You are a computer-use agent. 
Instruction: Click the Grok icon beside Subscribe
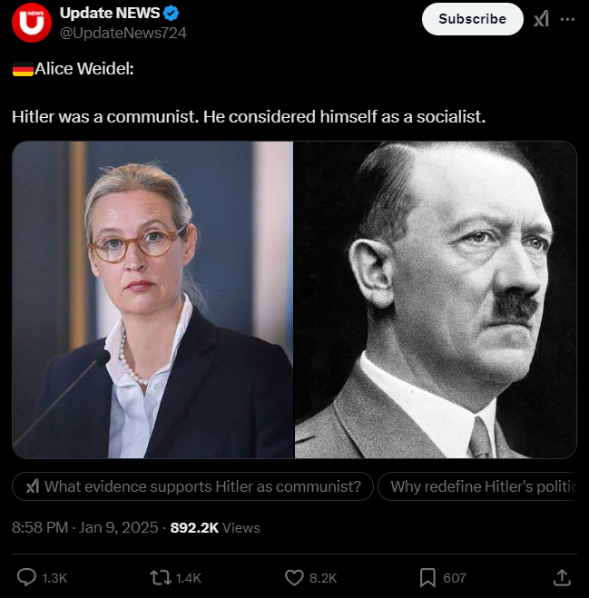point(541,19)
